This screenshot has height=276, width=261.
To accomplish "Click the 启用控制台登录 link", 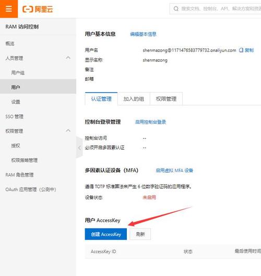I will coord(150,122).
